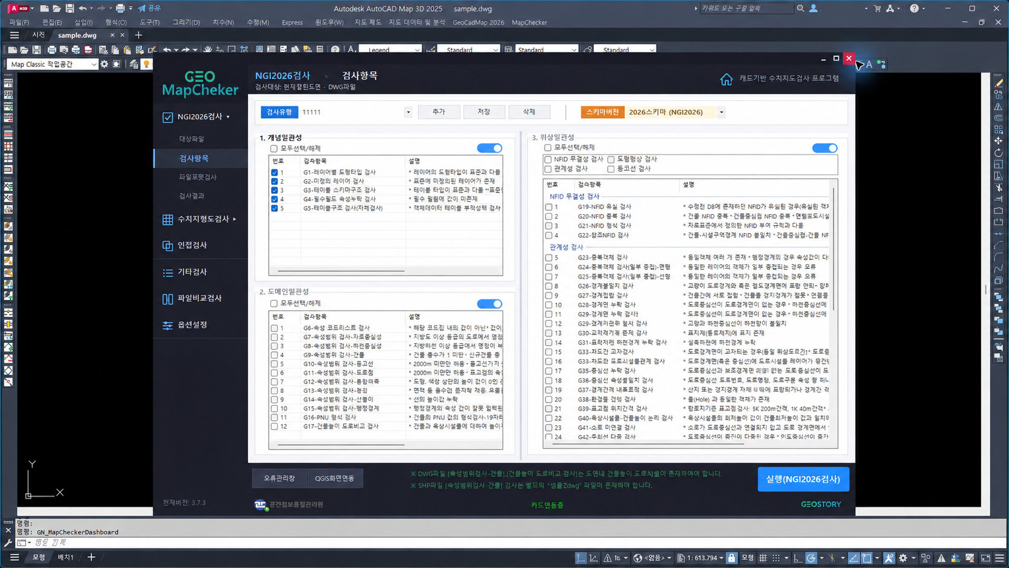Click the 저장 button
The width and height of the screenshot is (1009, 568).
(x=484, y=112)
